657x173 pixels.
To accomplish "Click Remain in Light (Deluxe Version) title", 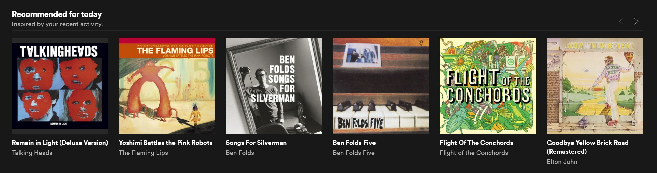I will pyautogui.click(x=60, y=143).
